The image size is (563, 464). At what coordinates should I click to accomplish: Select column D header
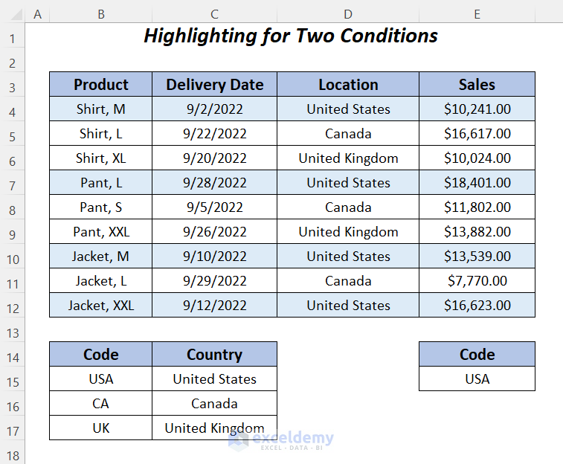348,13
